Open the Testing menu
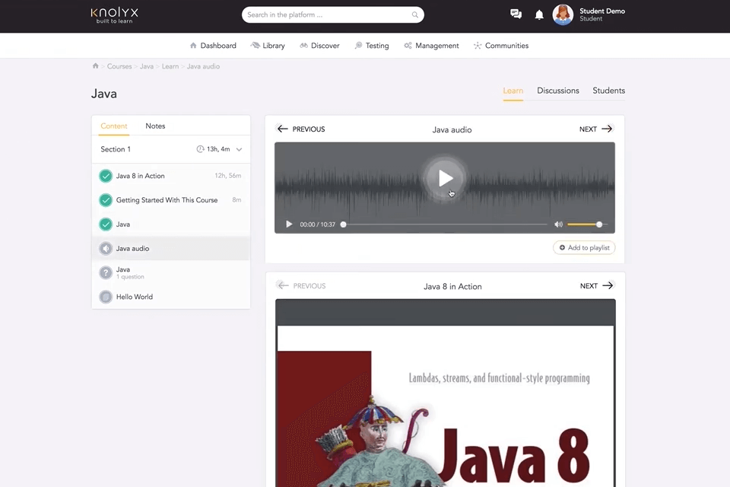The height and width of the screenshot is (487, 730). pyautogui.click(x=372, y=46)
